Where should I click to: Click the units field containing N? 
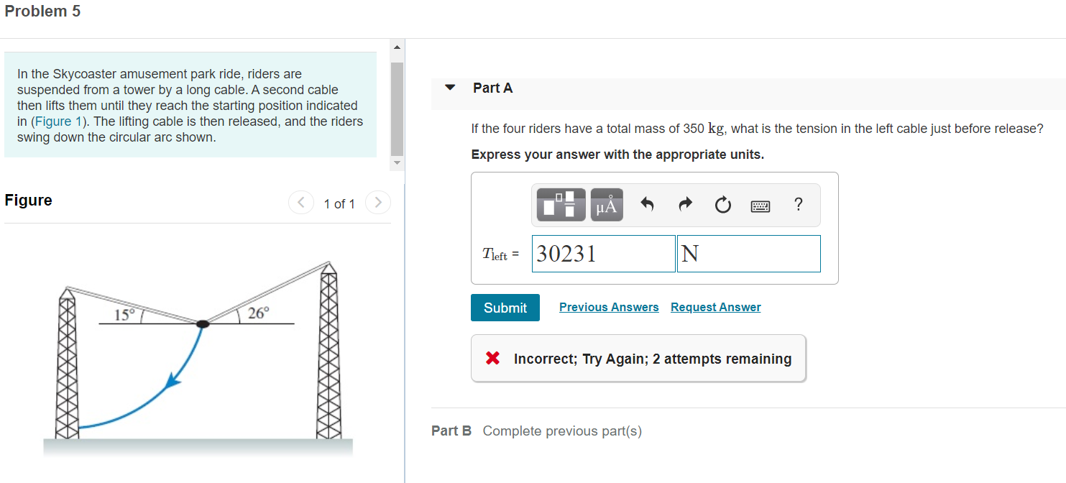tap(749, 254)
